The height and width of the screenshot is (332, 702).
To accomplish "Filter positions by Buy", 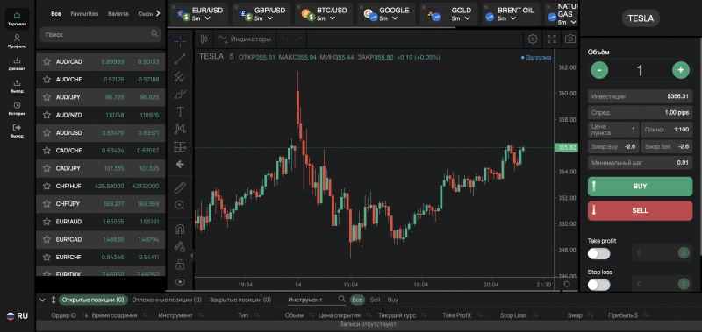I will coord(392,300).
